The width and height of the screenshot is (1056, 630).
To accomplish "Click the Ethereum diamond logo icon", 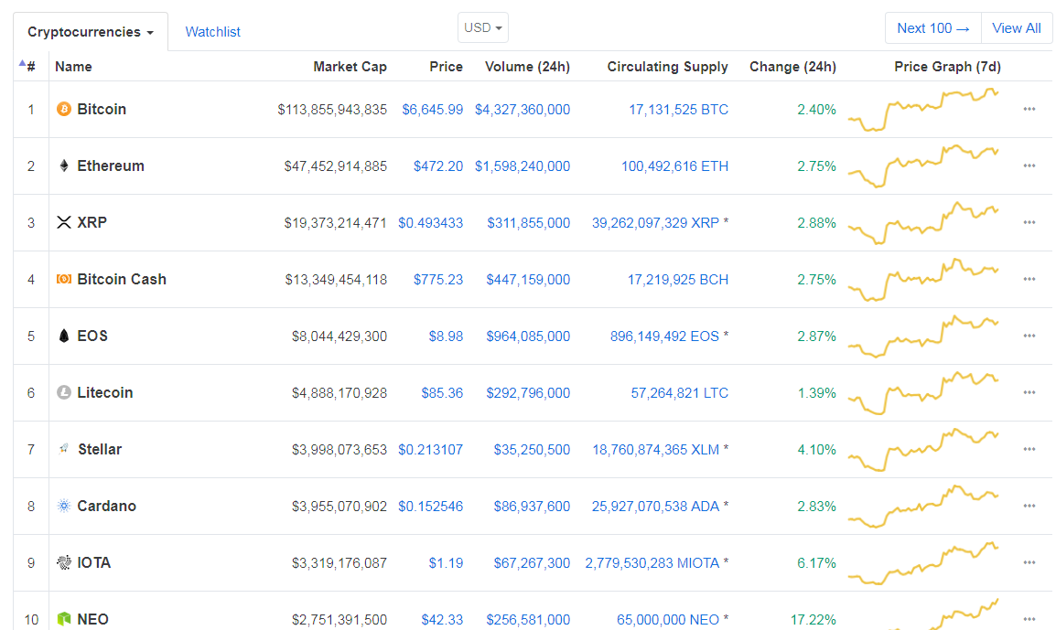I will pyautogui.click(x=64, y=166).
